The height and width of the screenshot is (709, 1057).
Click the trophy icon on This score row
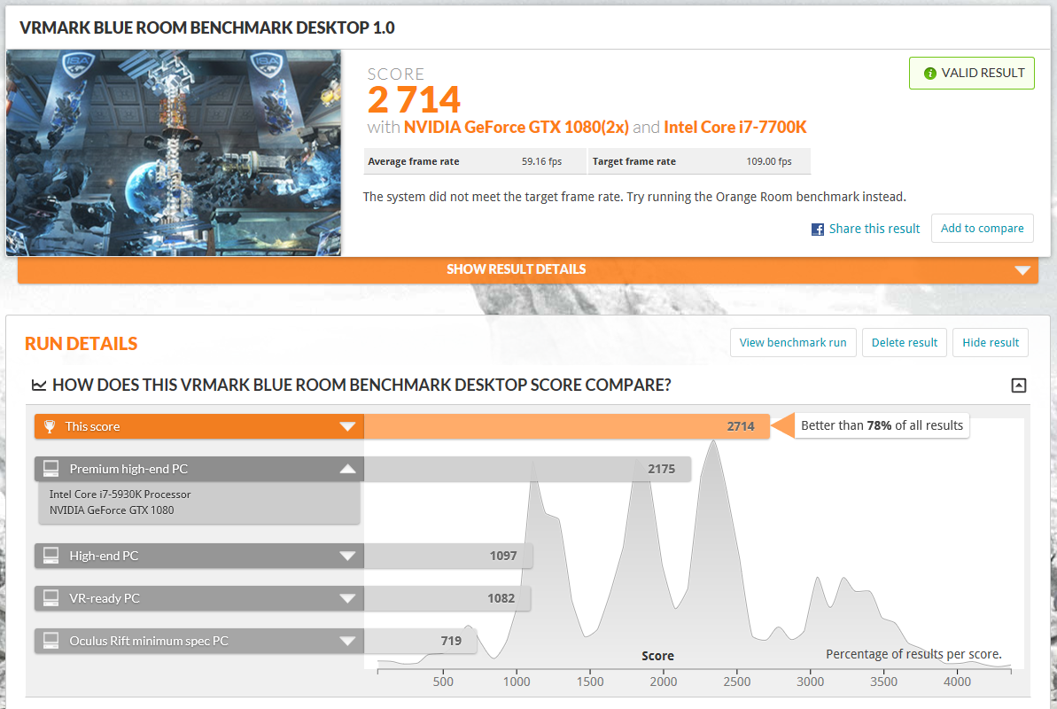(50, 426)
